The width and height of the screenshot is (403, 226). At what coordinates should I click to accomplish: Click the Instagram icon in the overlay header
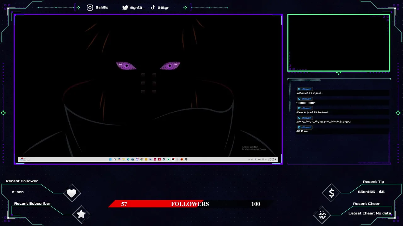(90, 8)
